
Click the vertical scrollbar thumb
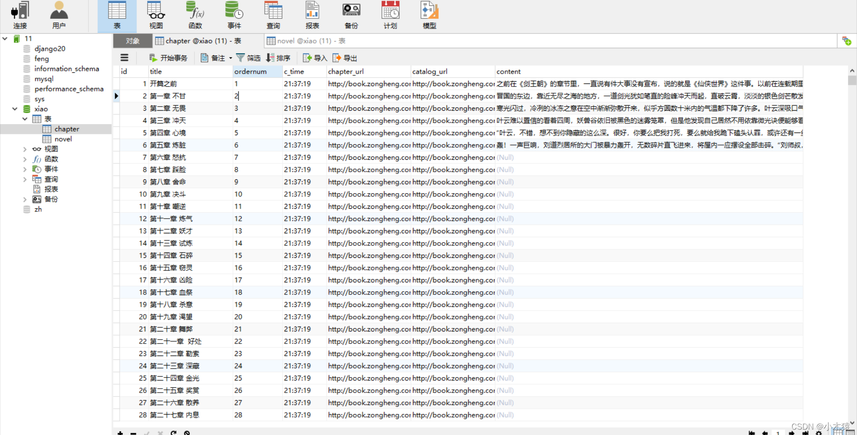(x=852, y=80)
